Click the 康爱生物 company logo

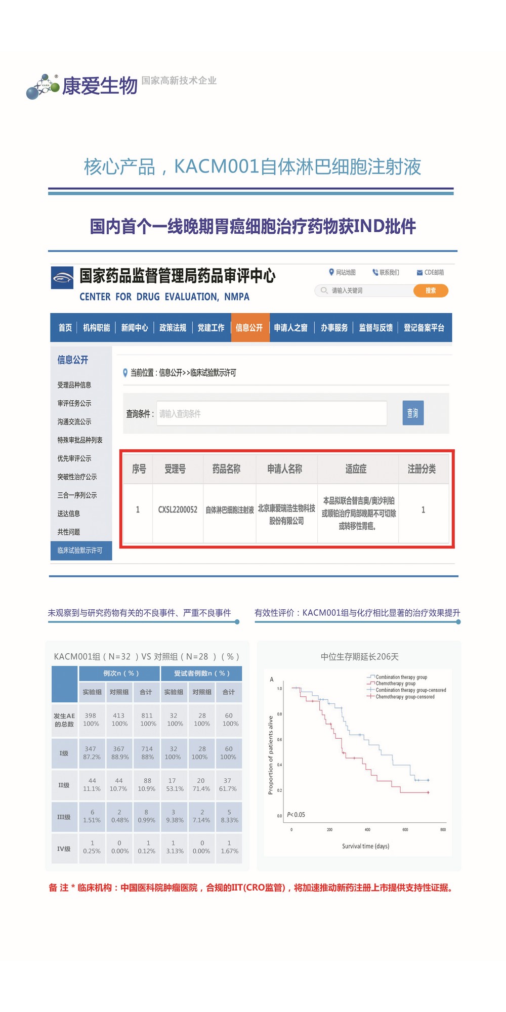point(82,86)
